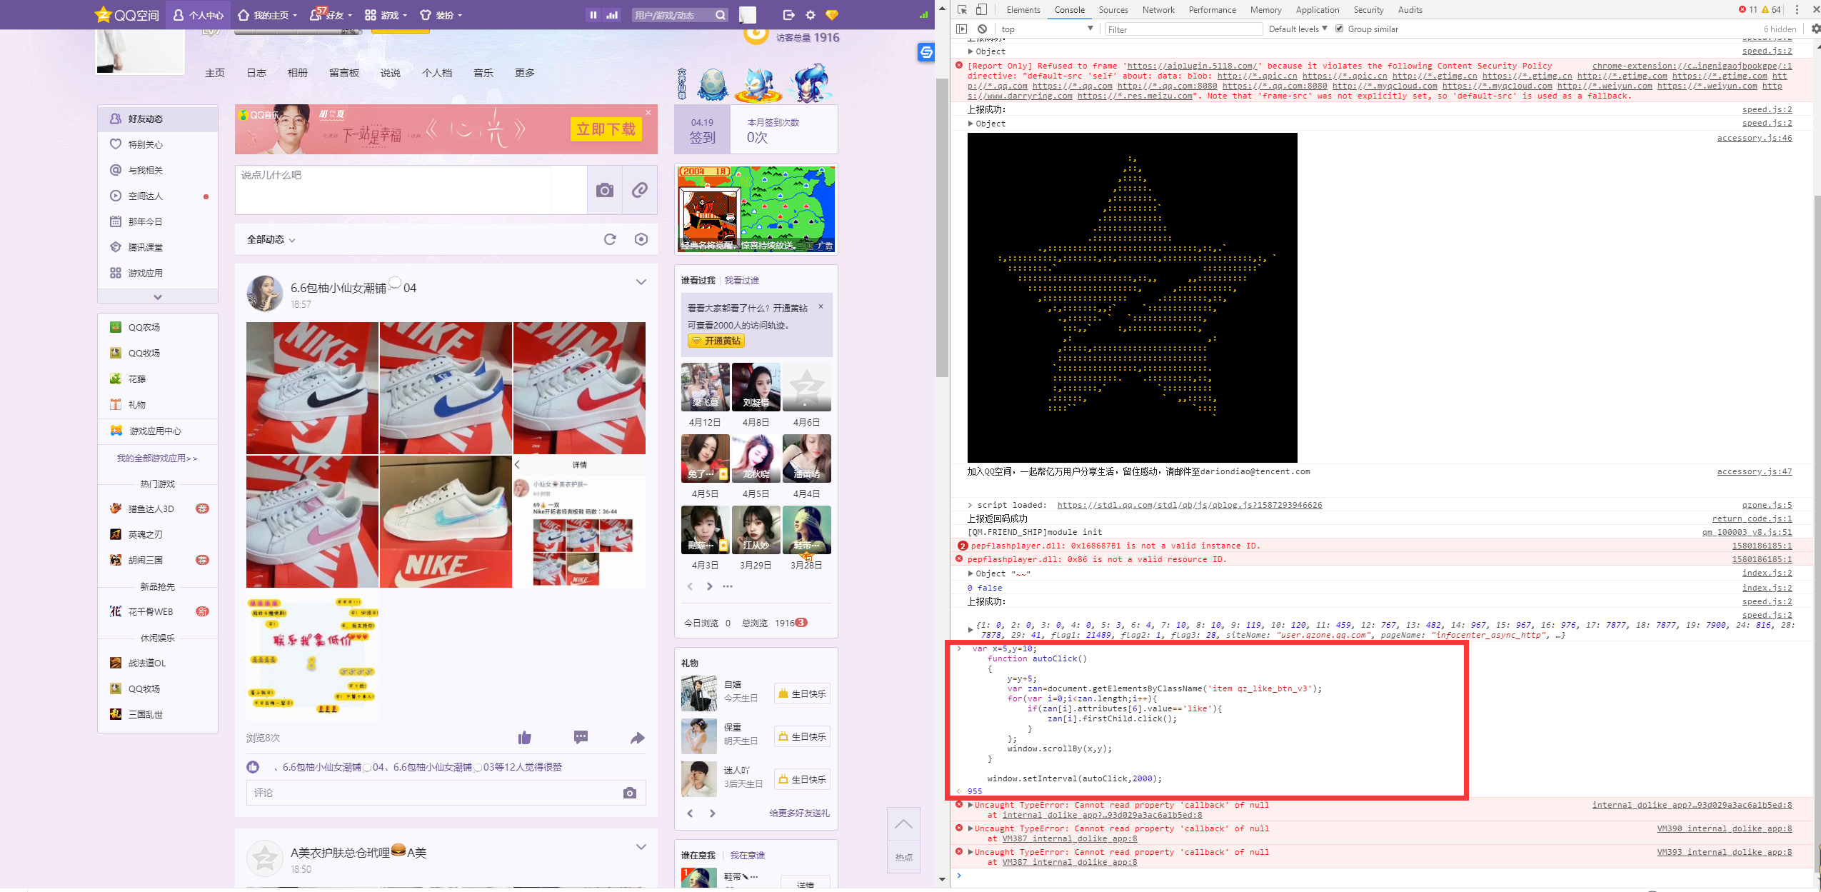This screenshot has height=892, width=1821.
Task: Expand the 我的主页 menu in top bar
Action: click(x=267, y=15)
